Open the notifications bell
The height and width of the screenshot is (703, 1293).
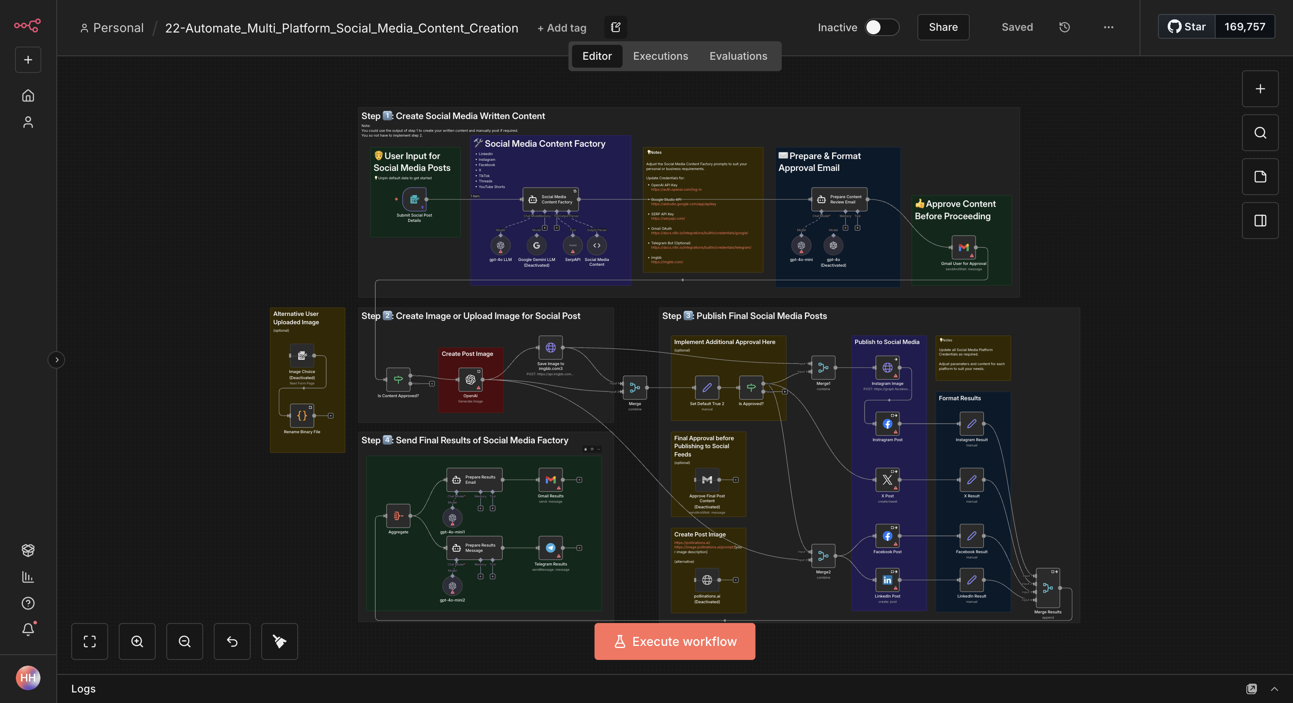28,630
